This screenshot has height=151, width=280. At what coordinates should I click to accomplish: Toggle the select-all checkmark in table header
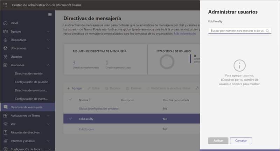(x=71, y=99)
